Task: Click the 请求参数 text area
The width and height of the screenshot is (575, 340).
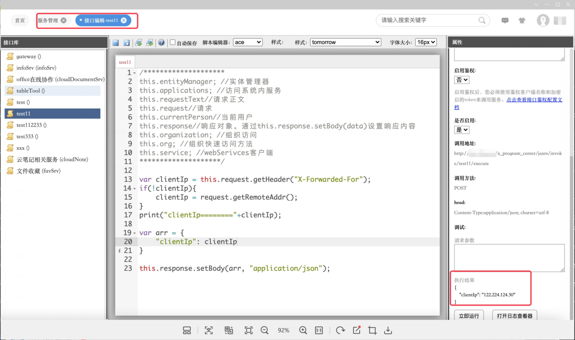Action: tap(509, 257)
